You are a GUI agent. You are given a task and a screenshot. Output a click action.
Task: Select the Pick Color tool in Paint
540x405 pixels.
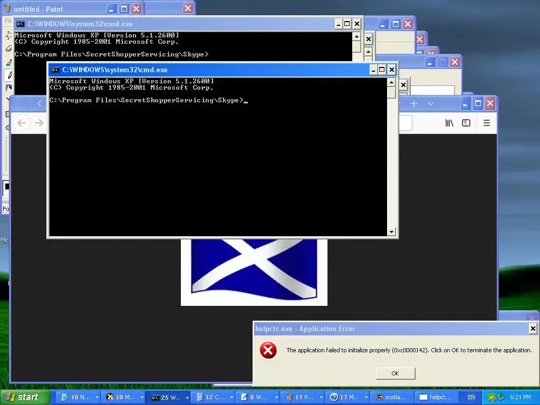point(8,62)
